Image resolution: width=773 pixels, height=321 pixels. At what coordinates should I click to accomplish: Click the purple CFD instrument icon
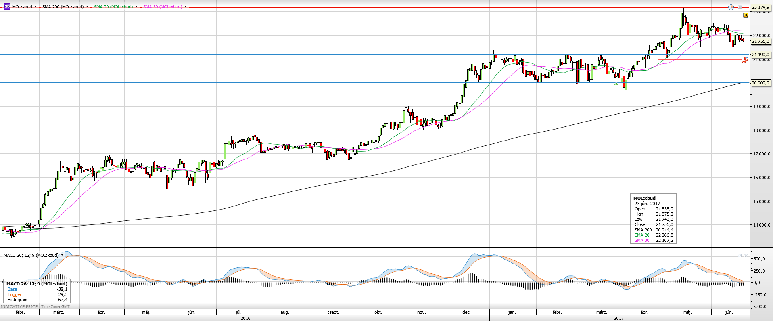7,7
